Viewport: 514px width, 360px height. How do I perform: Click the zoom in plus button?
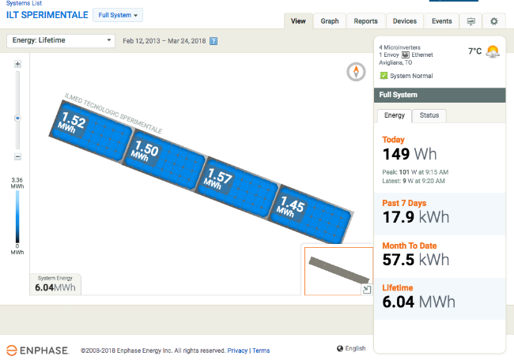[x=17, y=64]
